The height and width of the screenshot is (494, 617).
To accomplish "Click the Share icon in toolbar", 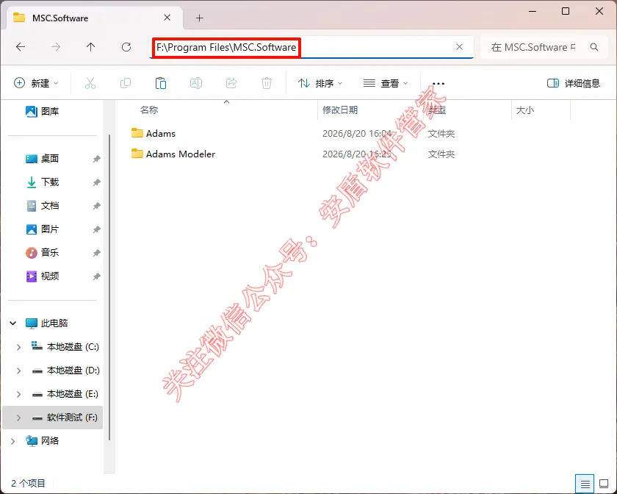I will pyautogui.click(x=231, y=83).
